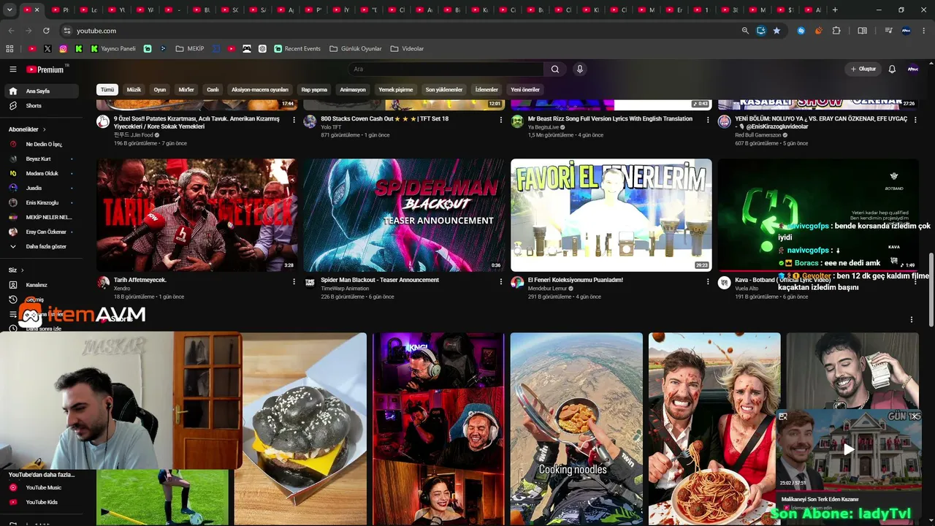This screenshot has width=935, height=526.
Task: Open the Shazam extension icon
Action: [801, 31]
